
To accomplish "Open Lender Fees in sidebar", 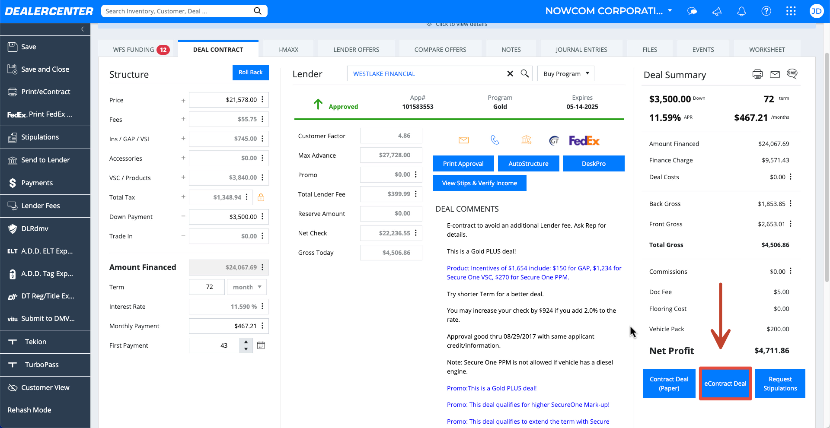I will click(x=45, y=206).
